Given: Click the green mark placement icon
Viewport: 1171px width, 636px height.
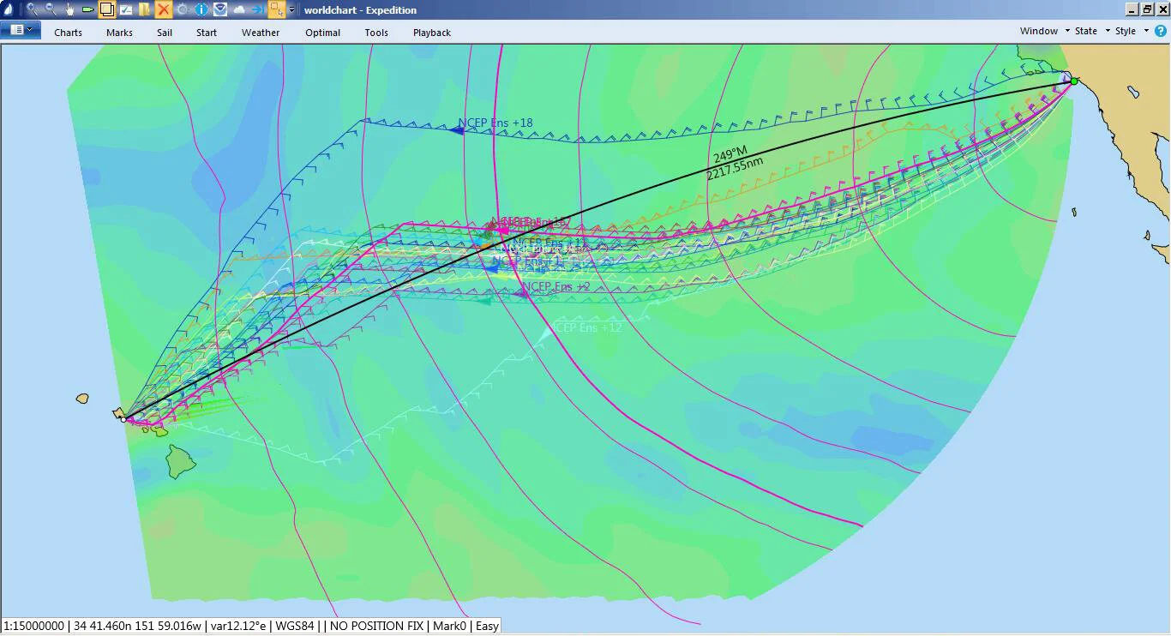Looking at the screenshot, I should point(88,9).
